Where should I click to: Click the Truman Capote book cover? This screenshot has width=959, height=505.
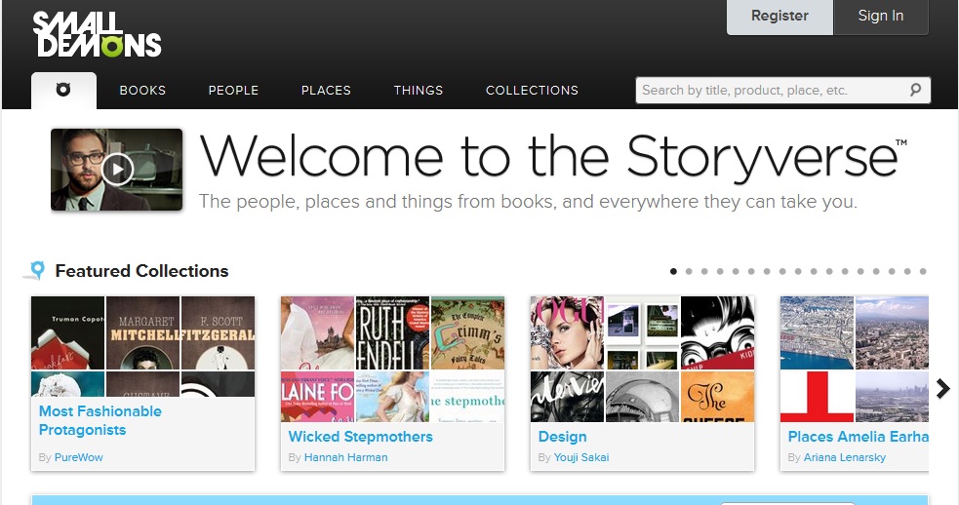[x=68, y=332]
